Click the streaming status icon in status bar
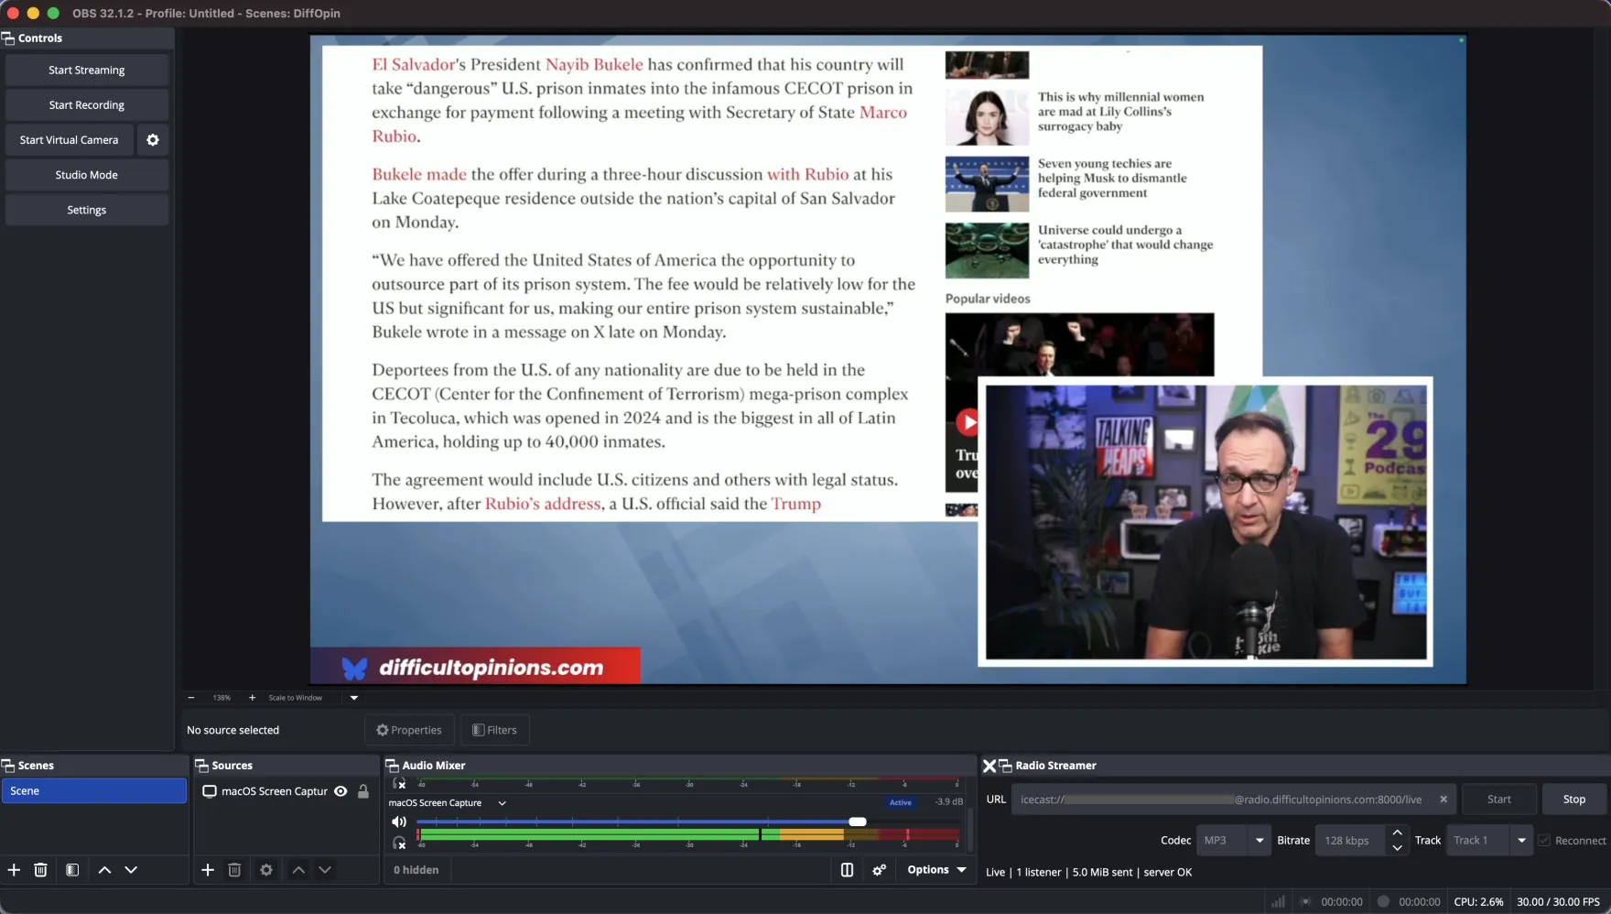 pos(1306,902)
